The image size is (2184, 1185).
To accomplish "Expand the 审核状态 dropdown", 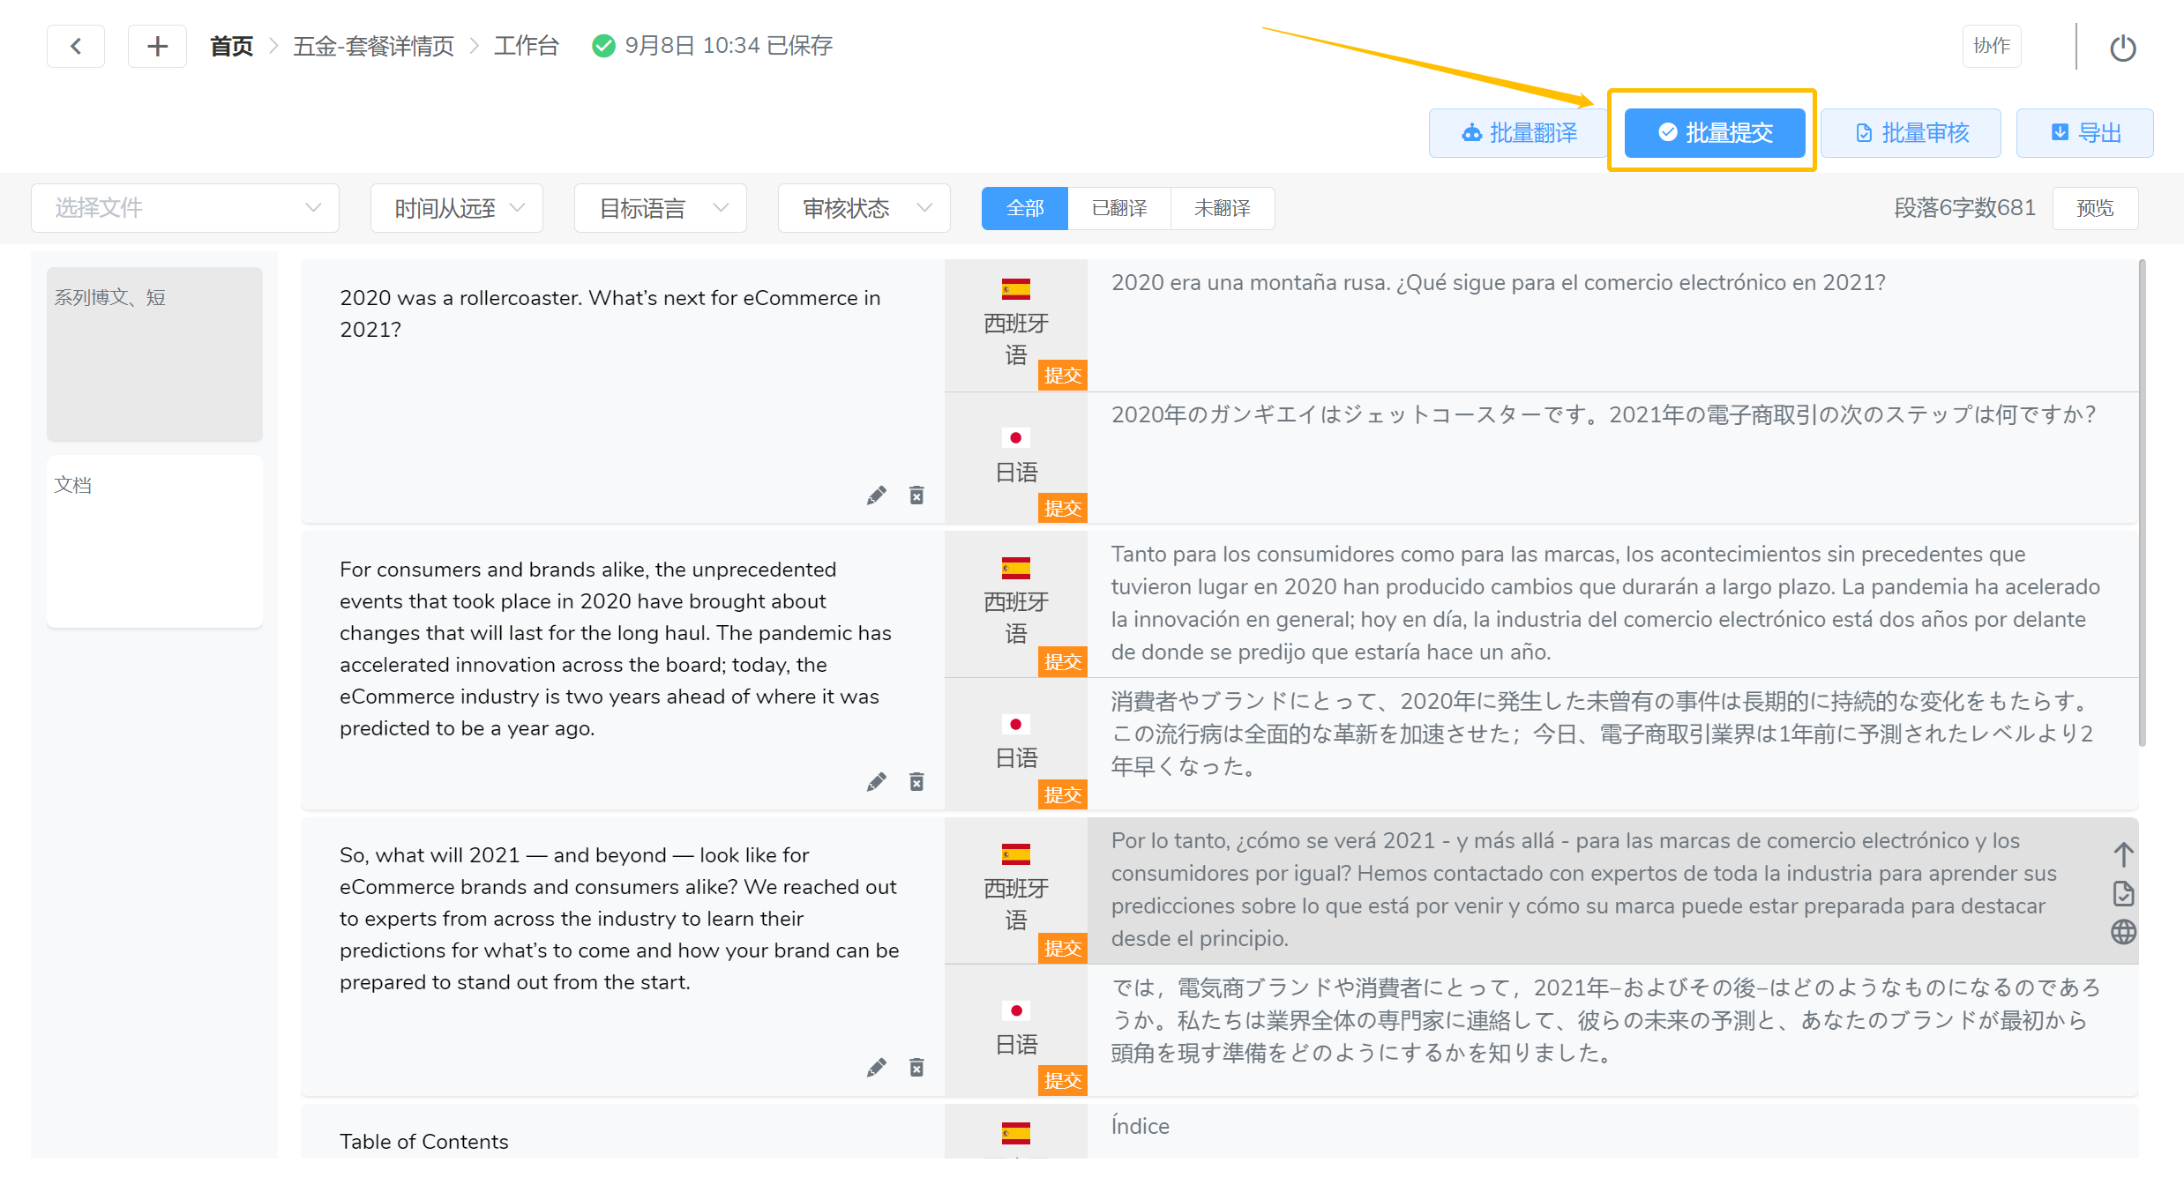I will (x=864, y=208).
